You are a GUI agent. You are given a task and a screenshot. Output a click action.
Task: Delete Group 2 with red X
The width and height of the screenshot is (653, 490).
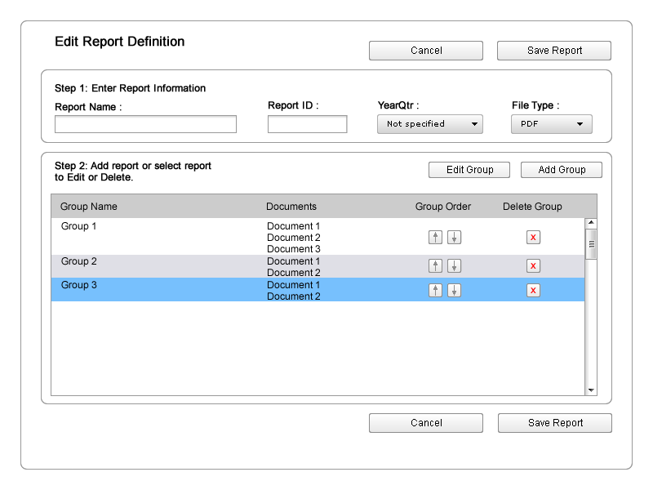[x=533, y=266]
